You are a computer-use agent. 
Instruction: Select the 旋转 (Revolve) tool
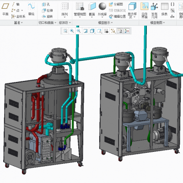point(47,16)
